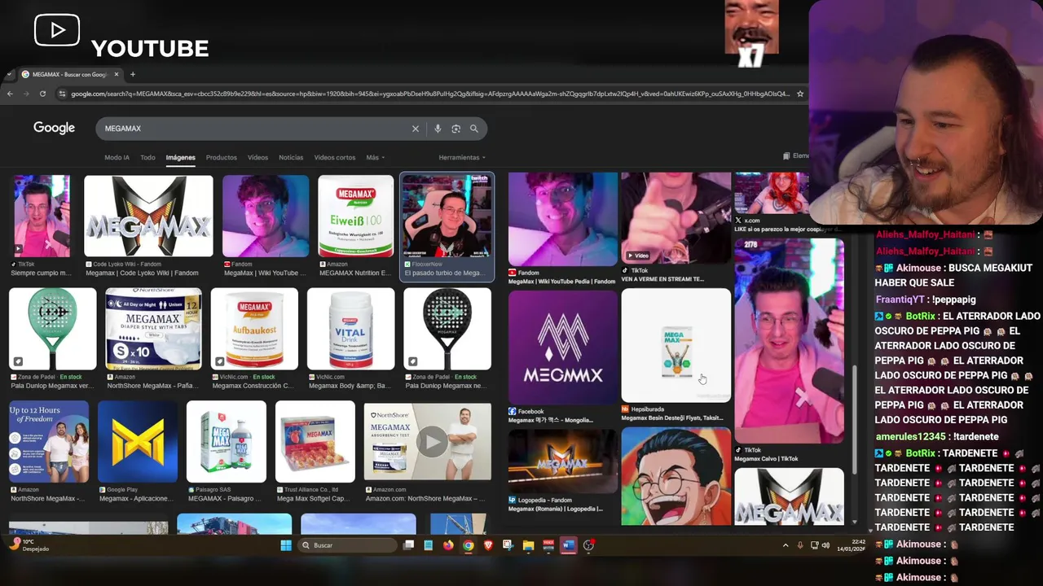Click the YouTube play logo overlay
This screenshot has height=586, width=1043.
[57, 30]
